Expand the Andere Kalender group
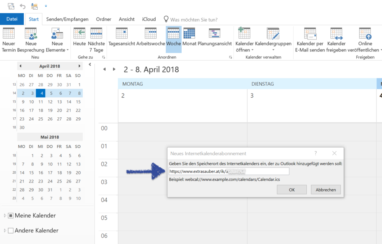 (5, 231)
